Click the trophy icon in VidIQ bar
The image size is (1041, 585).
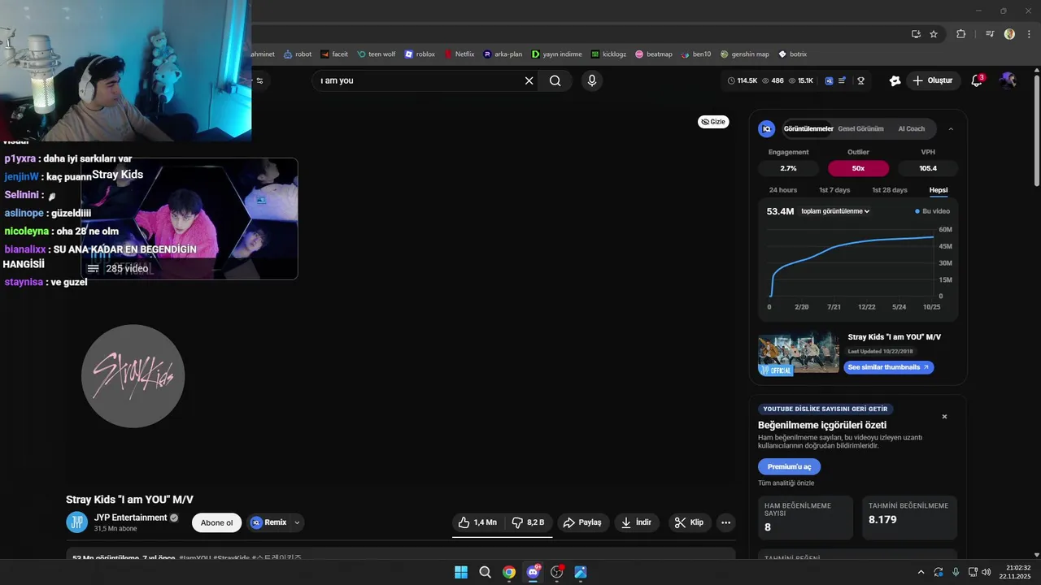point(860,80)
